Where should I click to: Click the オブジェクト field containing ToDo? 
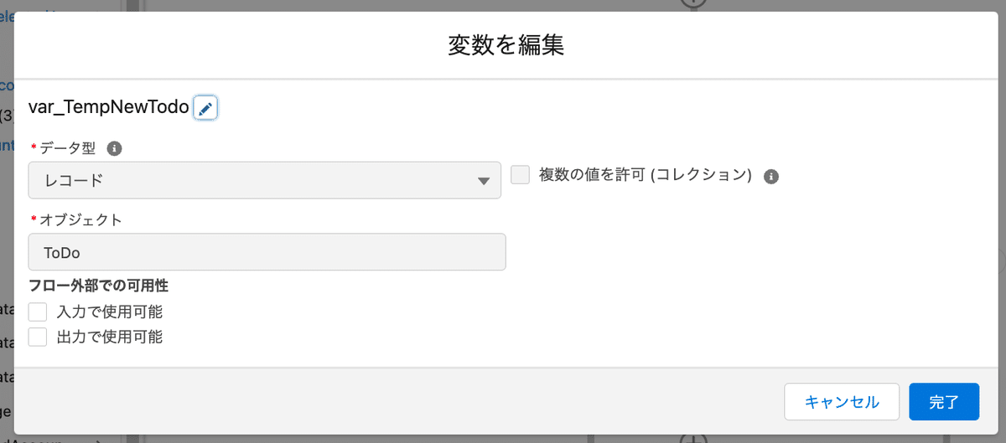point(267,252)
